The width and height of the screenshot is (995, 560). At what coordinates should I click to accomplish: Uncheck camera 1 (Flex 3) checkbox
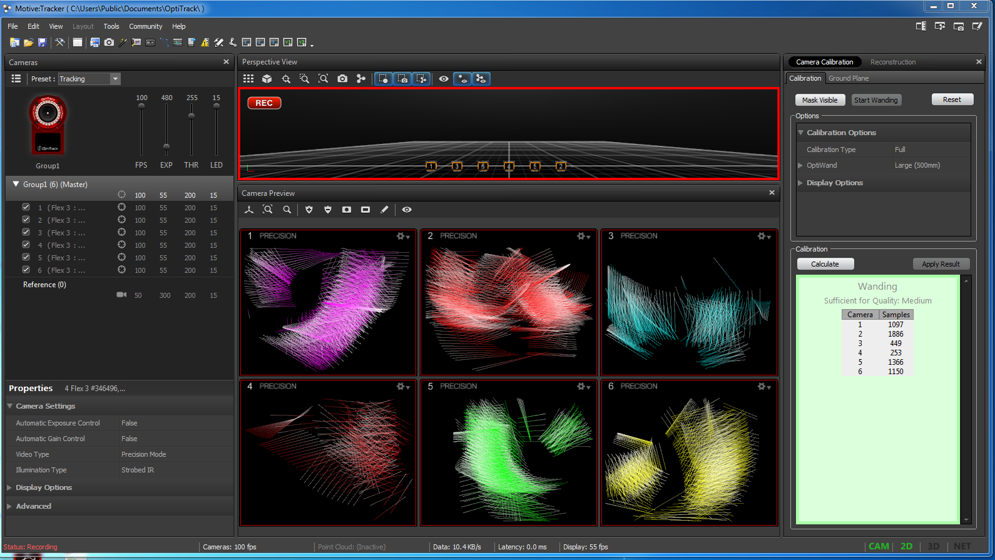coord(26,207)
